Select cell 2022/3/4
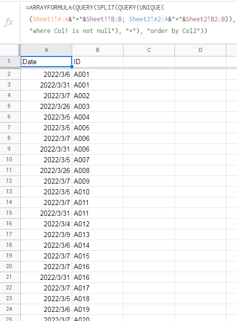 pyautogui.click(x=46, y=224)
